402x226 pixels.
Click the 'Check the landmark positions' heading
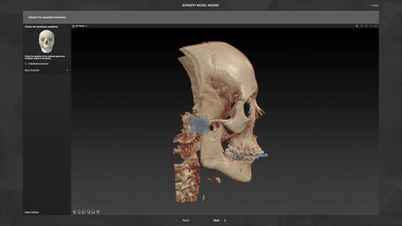[41, 26]
